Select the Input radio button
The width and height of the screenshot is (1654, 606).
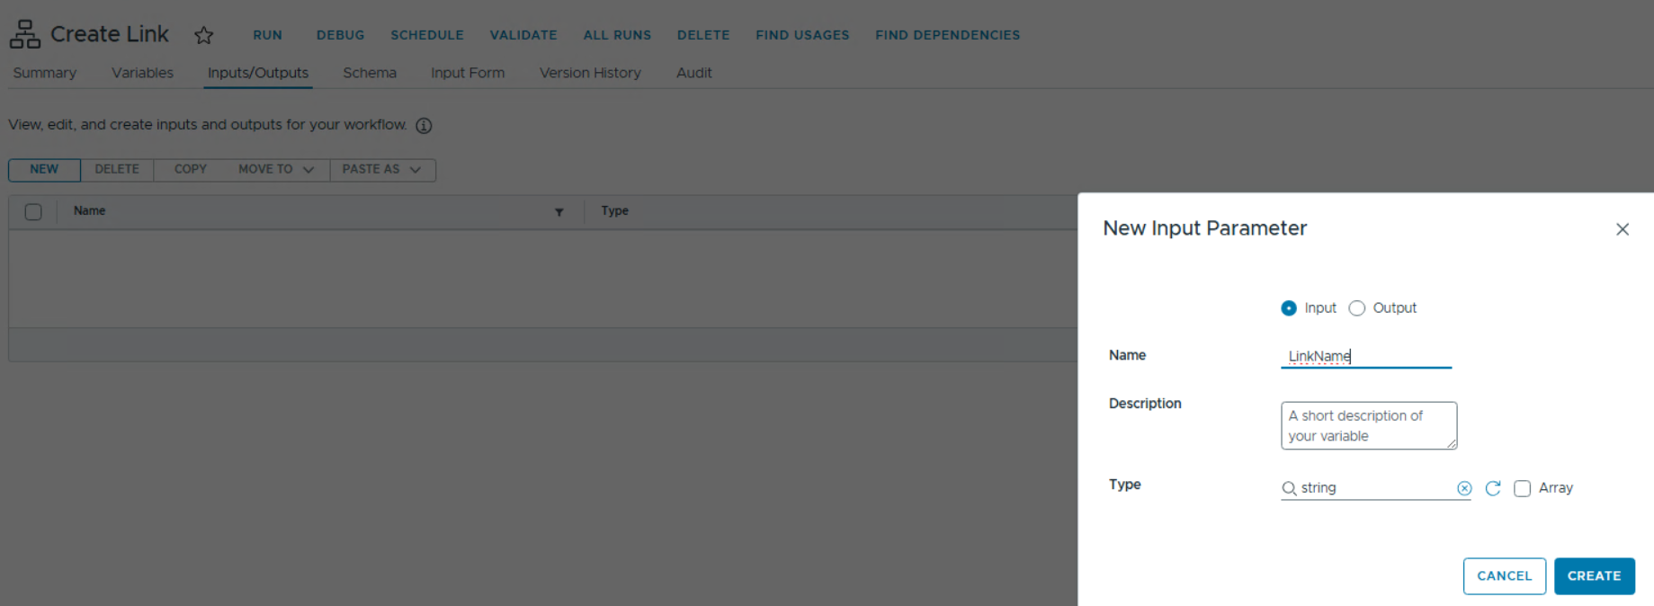pos(1289,308)
